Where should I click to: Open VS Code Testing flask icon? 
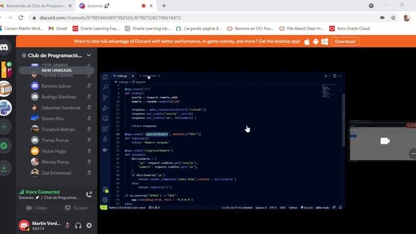tap(105, 139)
